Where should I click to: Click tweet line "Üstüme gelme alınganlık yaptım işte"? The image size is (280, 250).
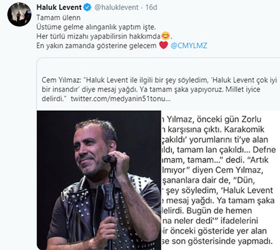click(96, 27)
